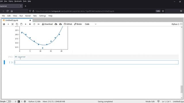This screenshot has height=103, width=184.
Task: Click the cloud icon next to Download
Action: [x=56, y=24]
